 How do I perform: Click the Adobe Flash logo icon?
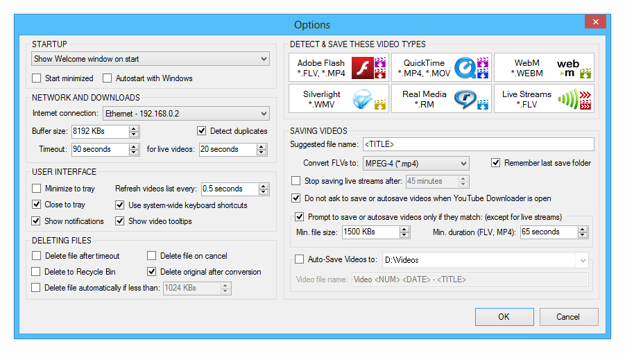pos(362,68)
